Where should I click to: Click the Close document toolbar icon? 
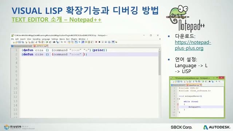click(x=26, y=42)
